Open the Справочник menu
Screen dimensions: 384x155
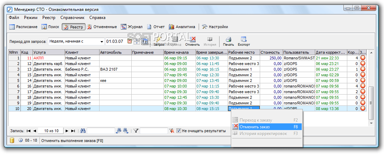(x=72, y=18)
